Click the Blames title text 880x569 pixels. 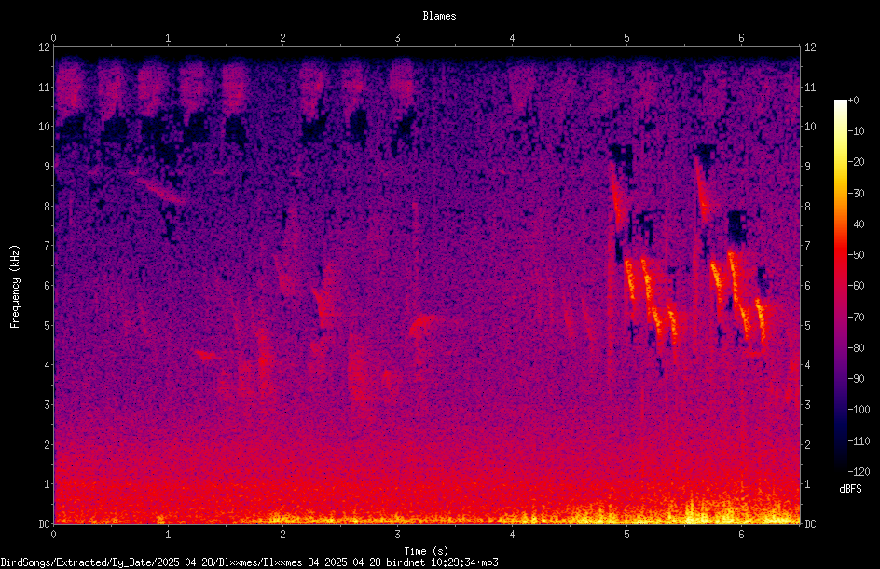[x=439, y=16]
